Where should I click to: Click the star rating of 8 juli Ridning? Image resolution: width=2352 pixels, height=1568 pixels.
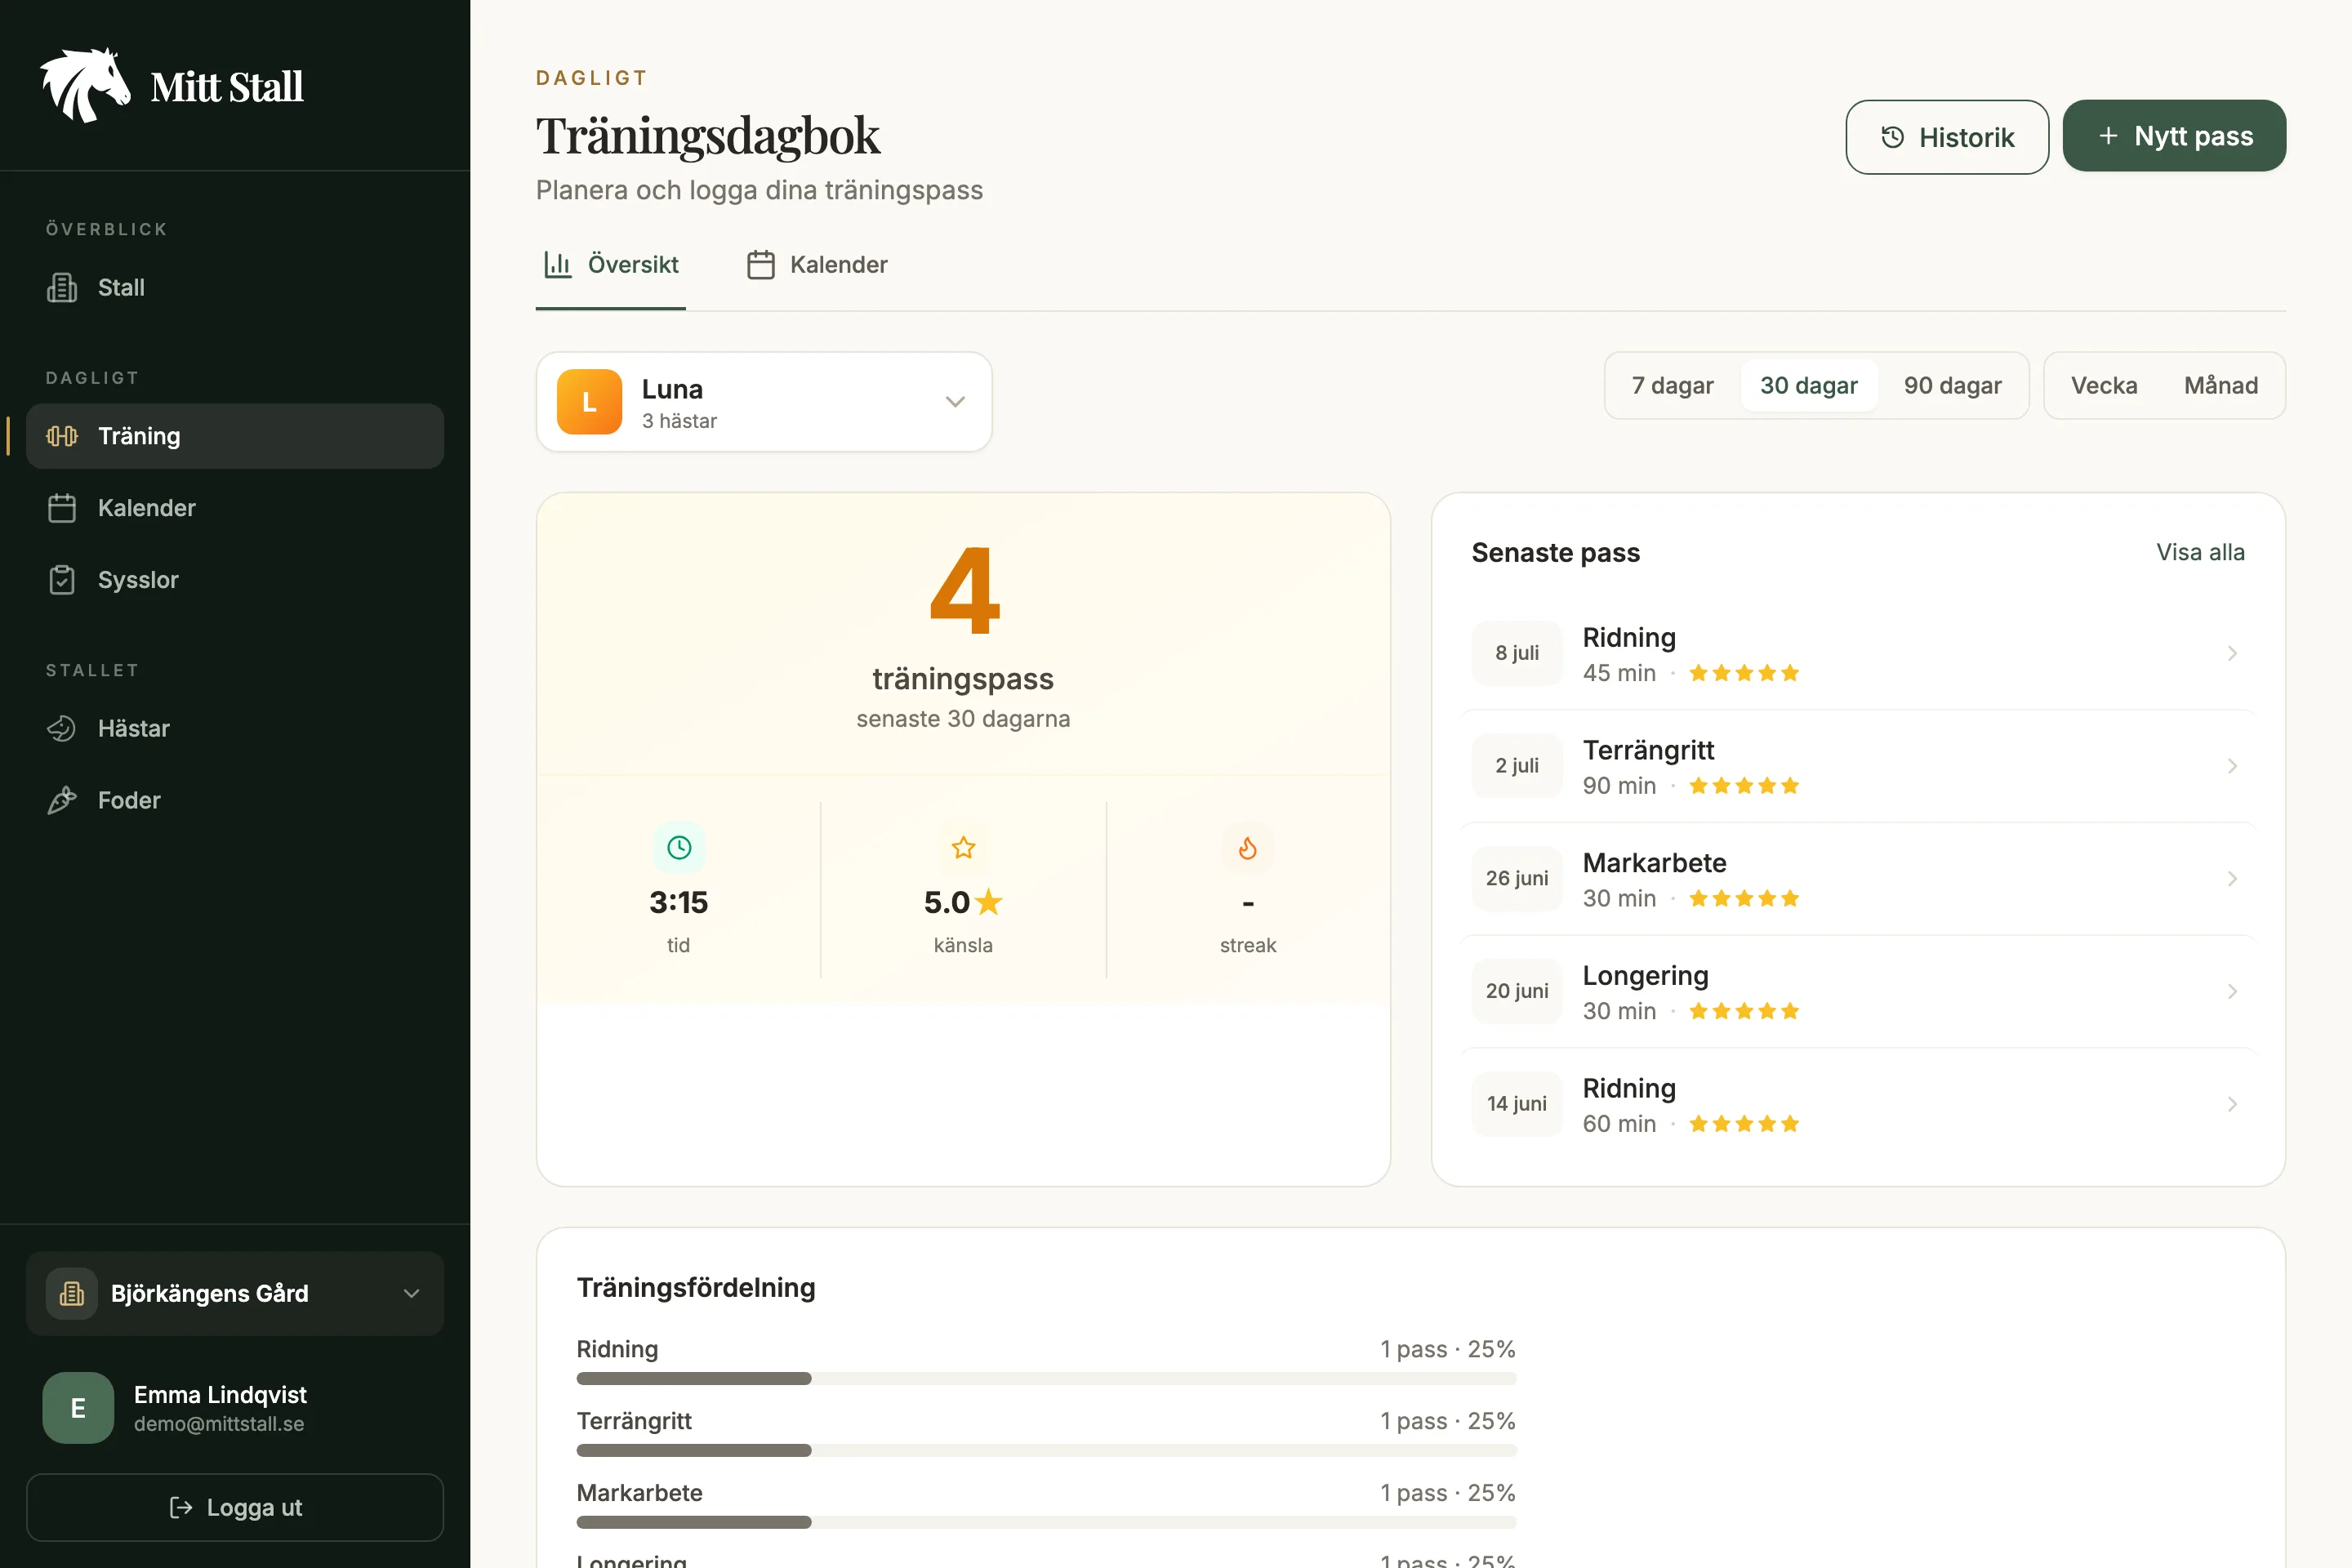[1744, 673]
